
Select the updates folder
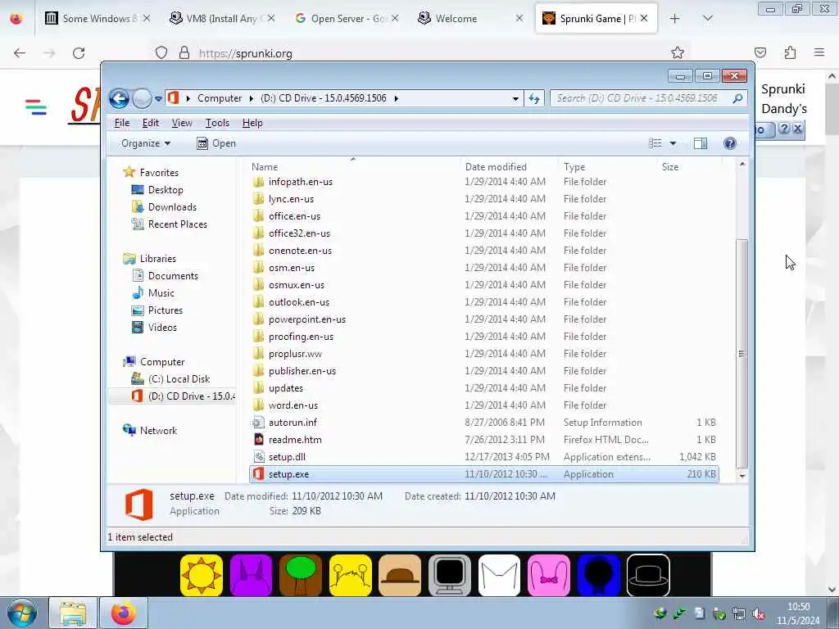click(x=483, y=388)
